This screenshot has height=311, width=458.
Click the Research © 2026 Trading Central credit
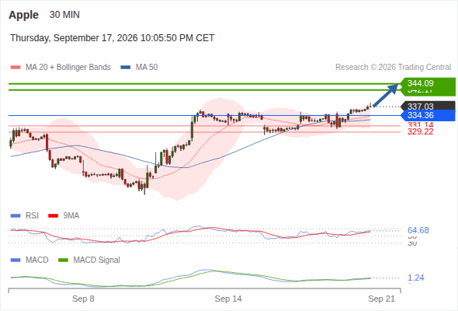393,68
